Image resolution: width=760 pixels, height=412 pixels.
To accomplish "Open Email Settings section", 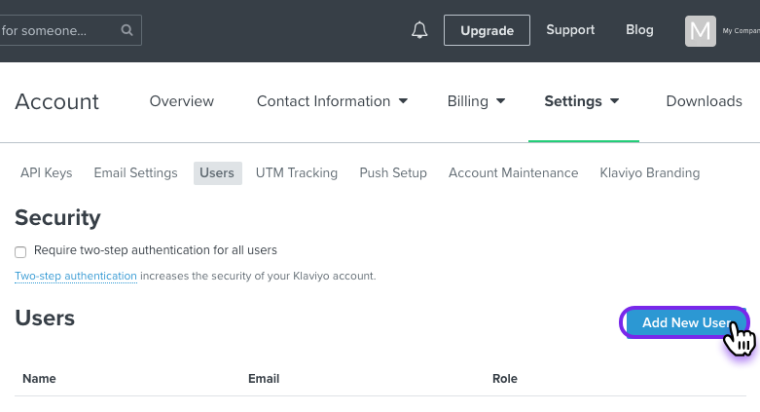I will tap(135, 173).
